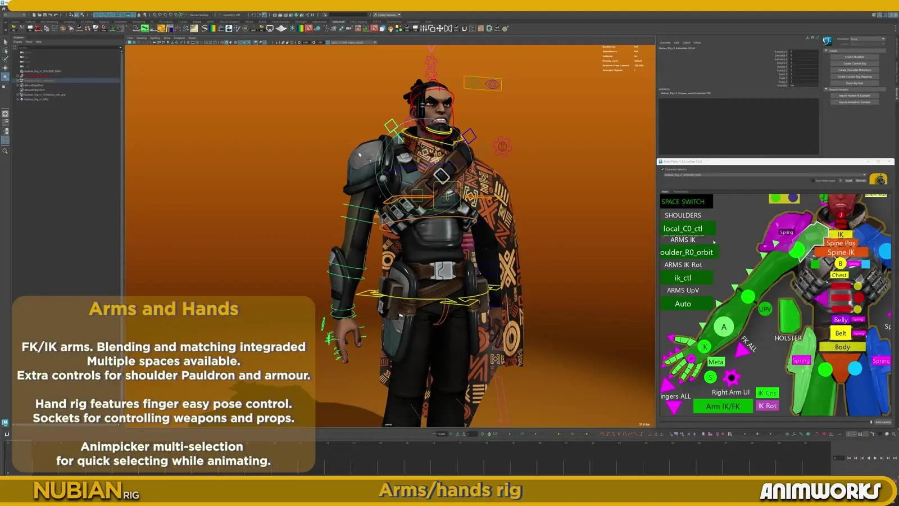Viewport: 899px width, 506px height.
Task: Switch to the Main tab in Anim Picker
Action: 665,192
